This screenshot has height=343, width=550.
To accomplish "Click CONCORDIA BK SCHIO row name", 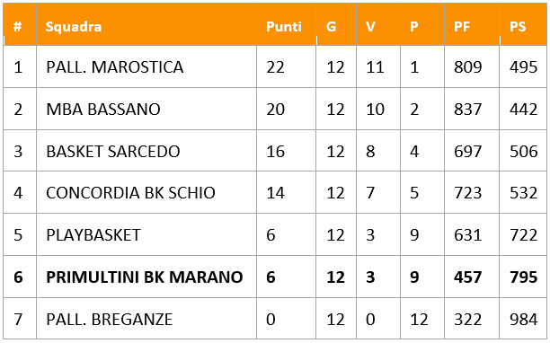I will 130,193.
